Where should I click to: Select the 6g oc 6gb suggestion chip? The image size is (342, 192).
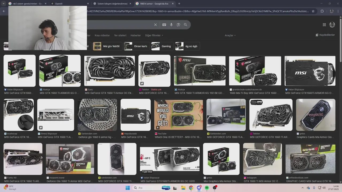(187, 46)
